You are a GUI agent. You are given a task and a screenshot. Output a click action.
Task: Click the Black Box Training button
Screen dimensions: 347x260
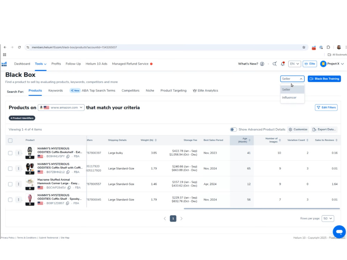324,79
